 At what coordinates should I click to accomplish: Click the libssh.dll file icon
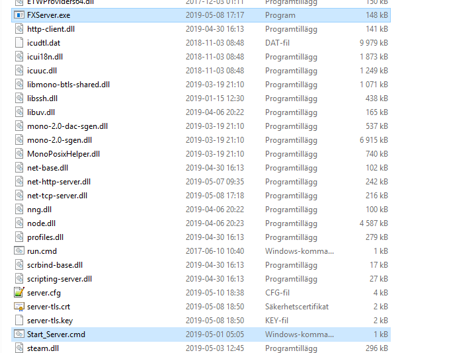(19, 98)
